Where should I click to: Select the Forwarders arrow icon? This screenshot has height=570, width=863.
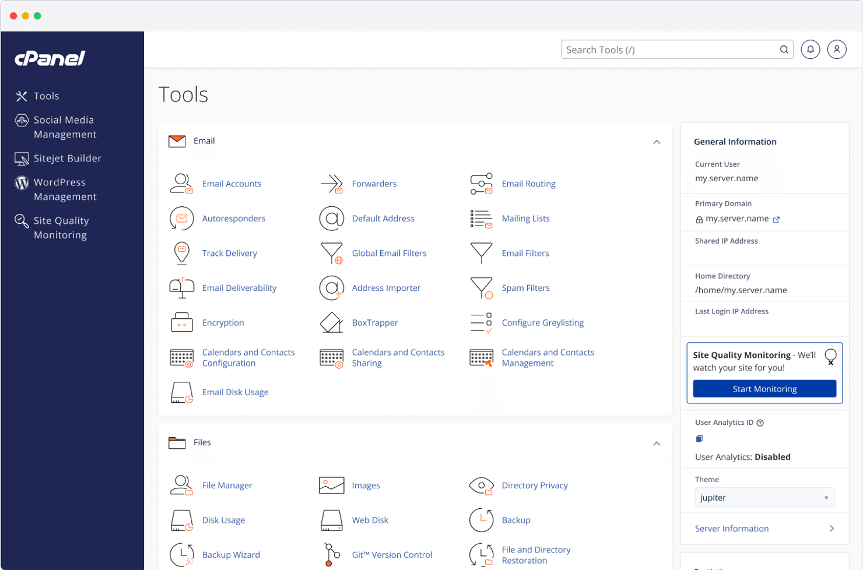[x=331, y=183]
